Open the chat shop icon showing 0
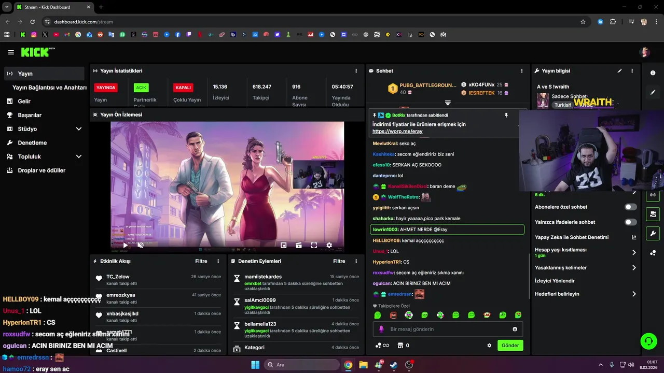Viewport: 664px width, 373px height. coord(403,346)
